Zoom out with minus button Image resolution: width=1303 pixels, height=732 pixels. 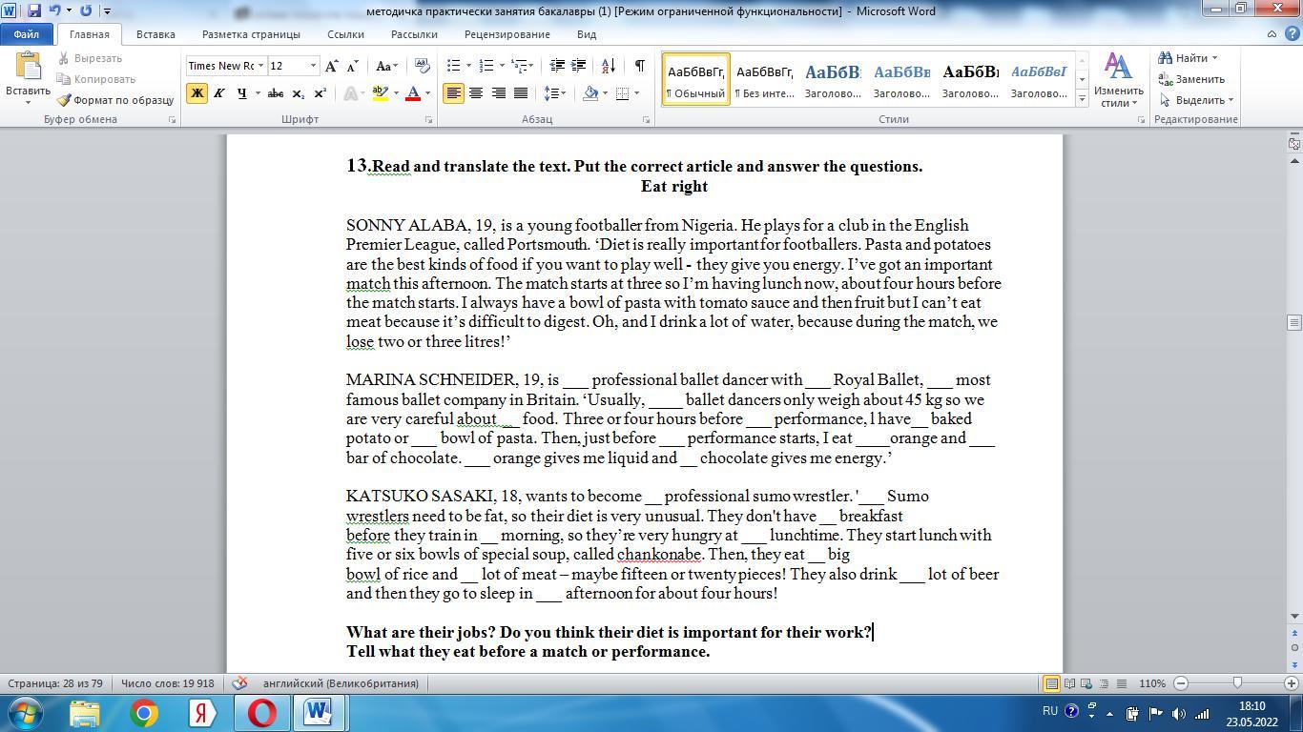pos(1181,683)
